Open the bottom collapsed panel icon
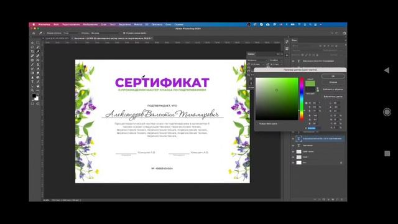 (287, 55)
